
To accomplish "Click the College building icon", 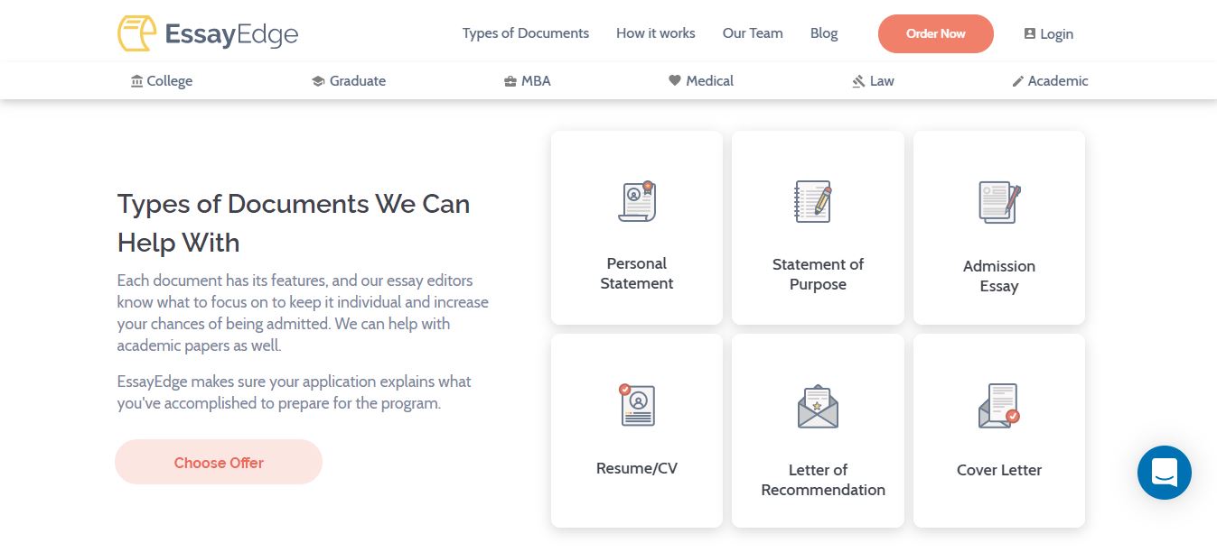I will coord(136,81).
